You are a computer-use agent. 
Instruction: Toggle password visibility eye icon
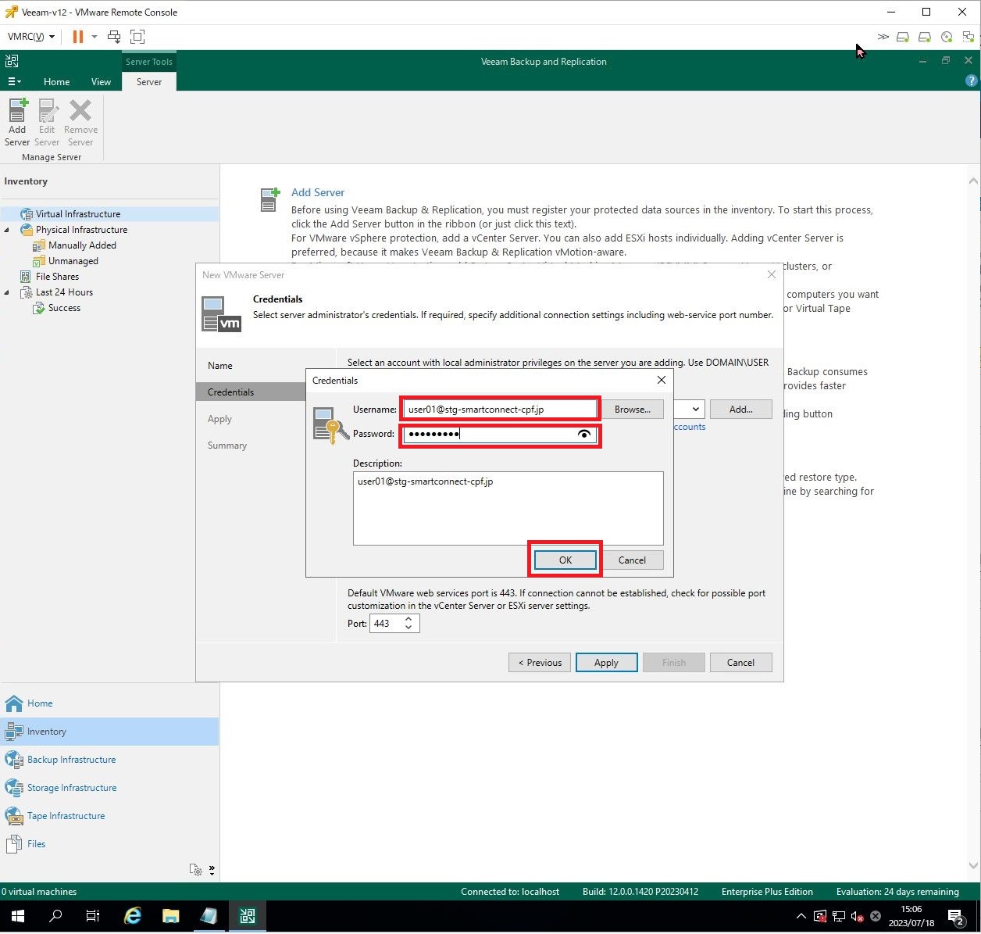tap(584, 435)
